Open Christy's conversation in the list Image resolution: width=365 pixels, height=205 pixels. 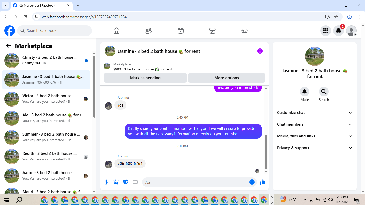point(46,61)
